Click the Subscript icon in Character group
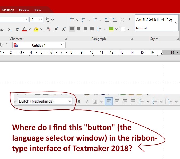The height and width of the screenshot is (159, 180). (x=10, y=29)
